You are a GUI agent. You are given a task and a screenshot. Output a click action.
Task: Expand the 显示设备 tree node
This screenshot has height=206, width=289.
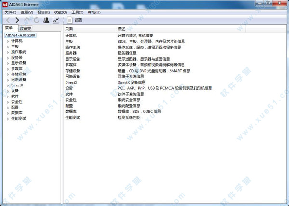[x=8, y=63]
